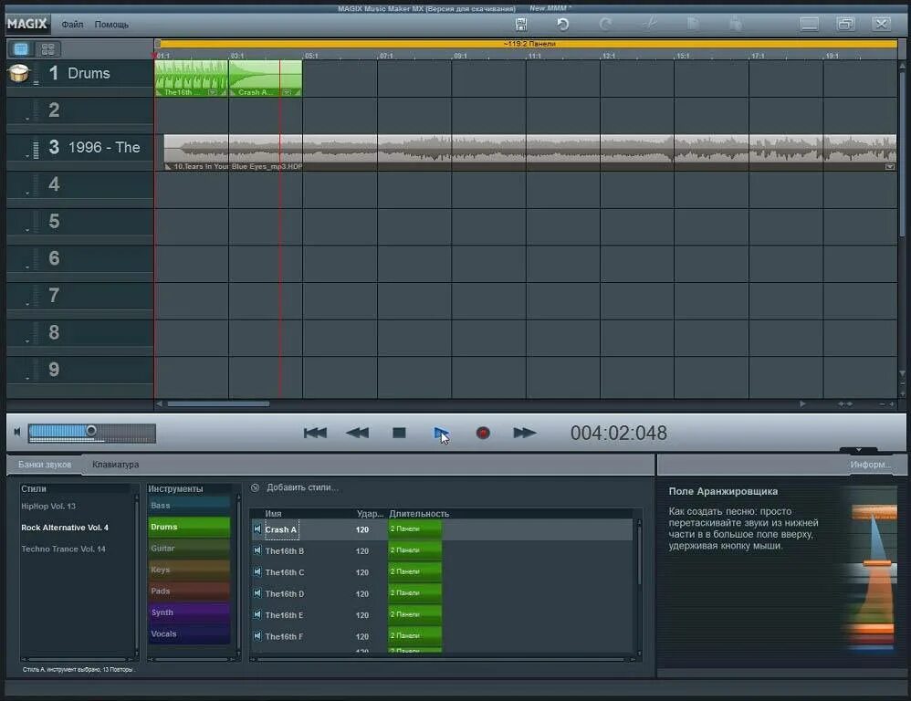Select the Drums instrument
This screenshot has width=911, height=701.
pos(189,527)
